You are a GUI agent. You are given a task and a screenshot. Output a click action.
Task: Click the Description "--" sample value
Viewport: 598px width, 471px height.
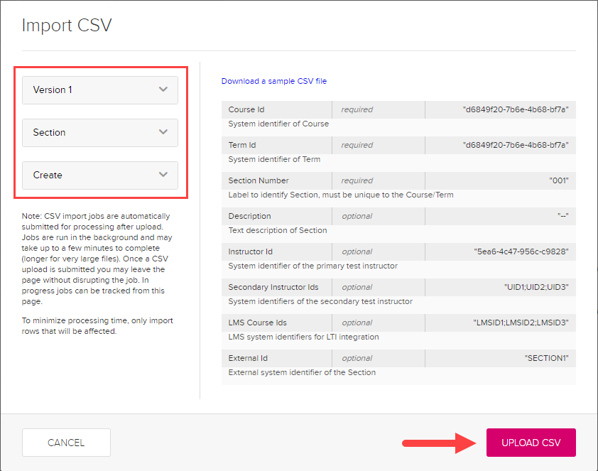563,216
